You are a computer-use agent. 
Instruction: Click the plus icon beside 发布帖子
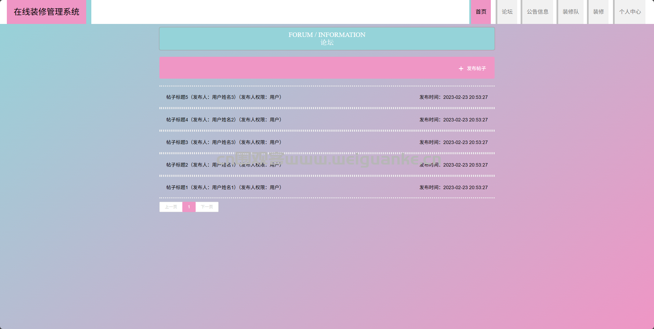(461, 69)
